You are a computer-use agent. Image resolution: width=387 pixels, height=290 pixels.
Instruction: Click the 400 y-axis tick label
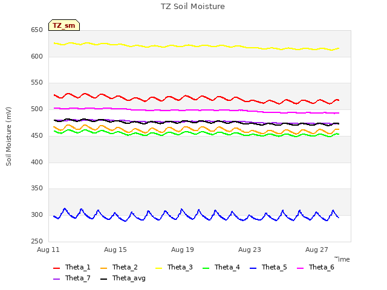(x=37, y=163)
